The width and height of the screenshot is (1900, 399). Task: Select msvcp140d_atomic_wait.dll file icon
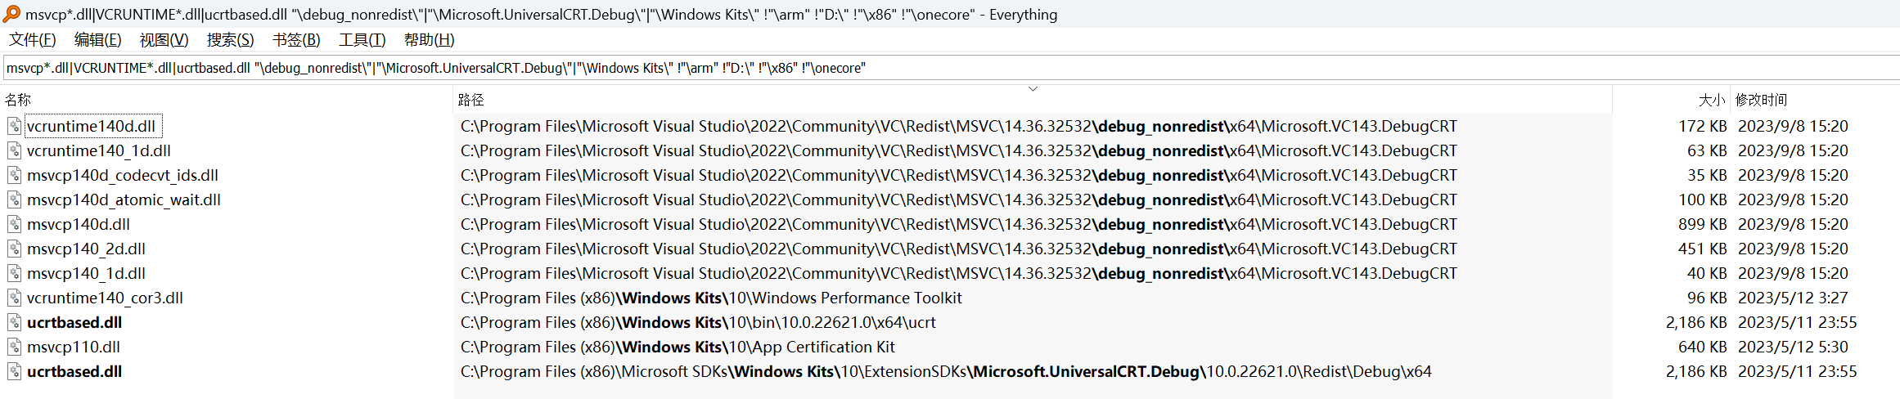[x=14, y=199]
